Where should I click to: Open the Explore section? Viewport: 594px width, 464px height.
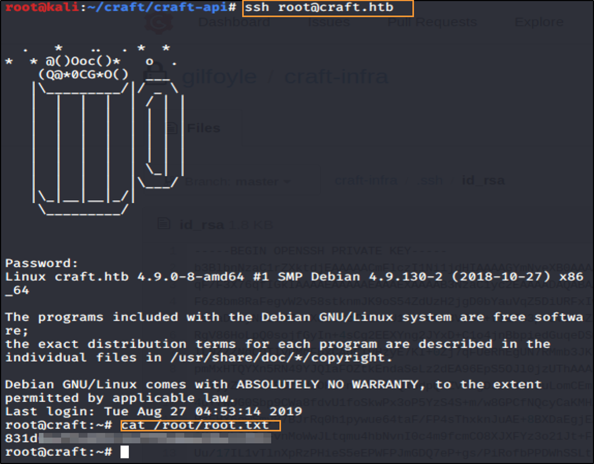(x=539, y=22)
